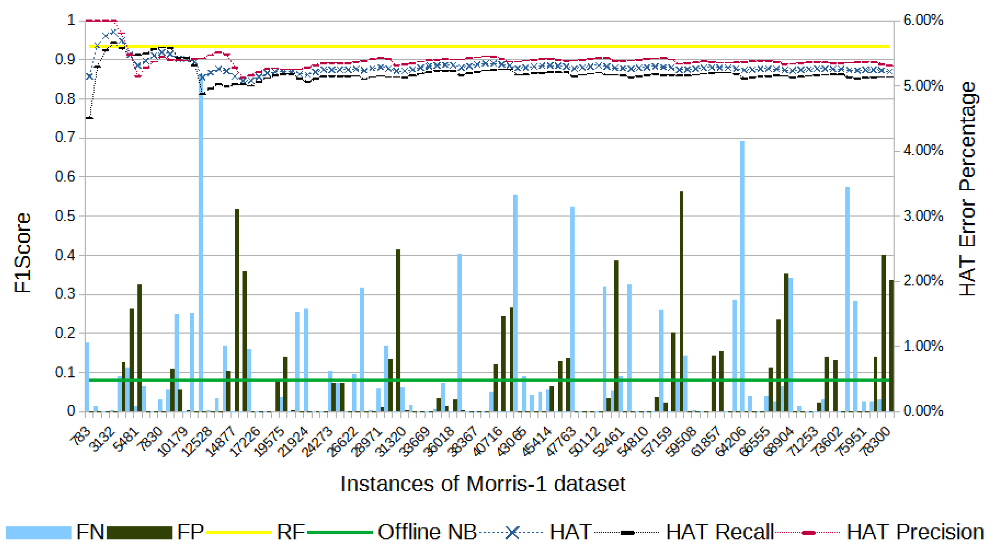This screenshot has width=995, height=550.
Task: Click the left axis value '0.9'
Action: 65,59
